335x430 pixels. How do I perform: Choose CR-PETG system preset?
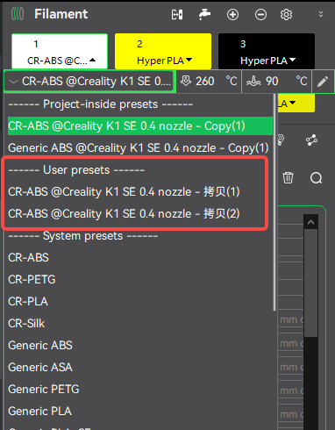click(32, 280)
